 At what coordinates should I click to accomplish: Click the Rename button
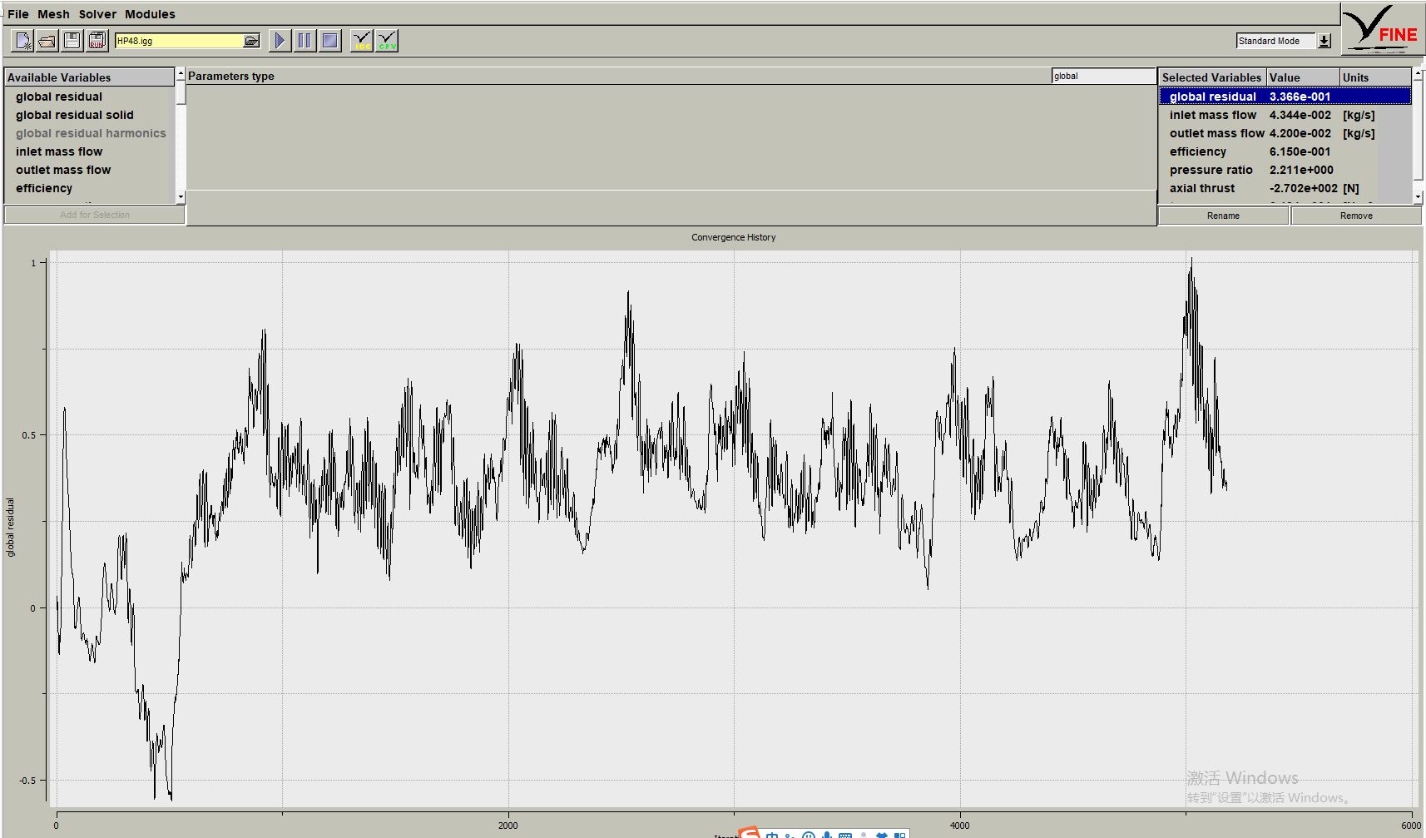tap(1223, 216)
